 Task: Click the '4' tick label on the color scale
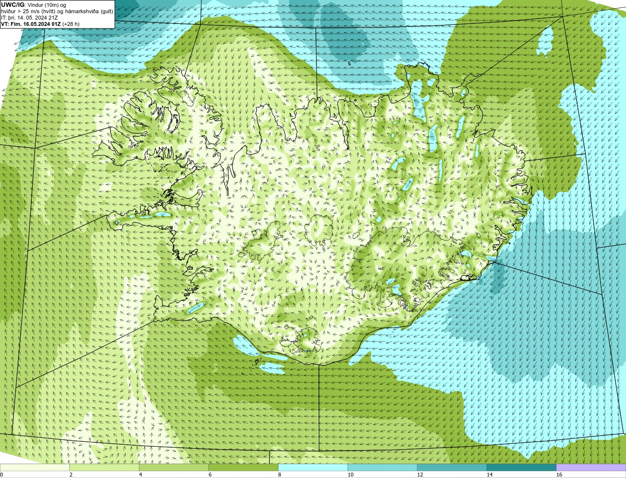coord(140,475)
